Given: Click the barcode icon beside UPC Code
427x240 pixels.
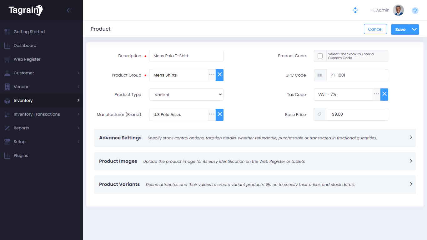Looking at the screenshot, I should coord(320,75).
